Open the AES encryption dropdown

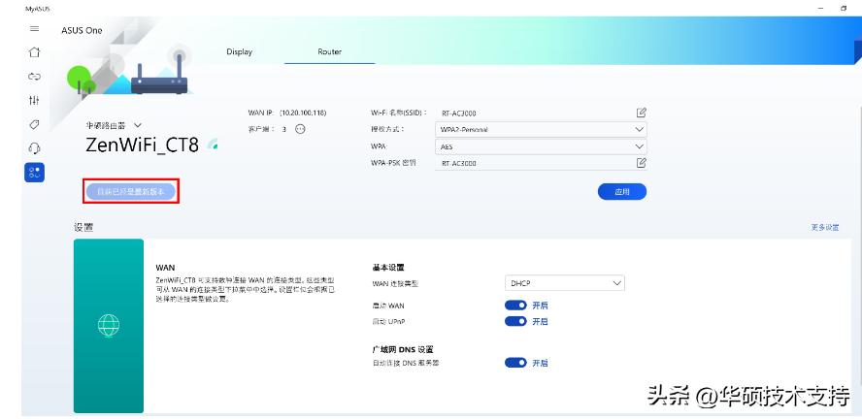point(541,146)
